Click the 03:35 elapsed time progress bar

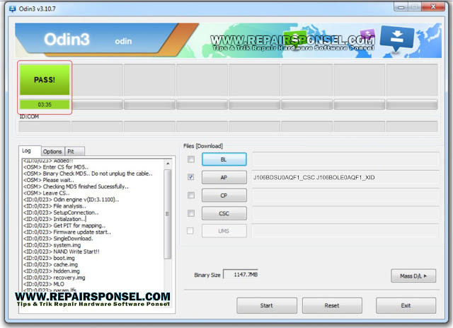(x=45, y=104)
